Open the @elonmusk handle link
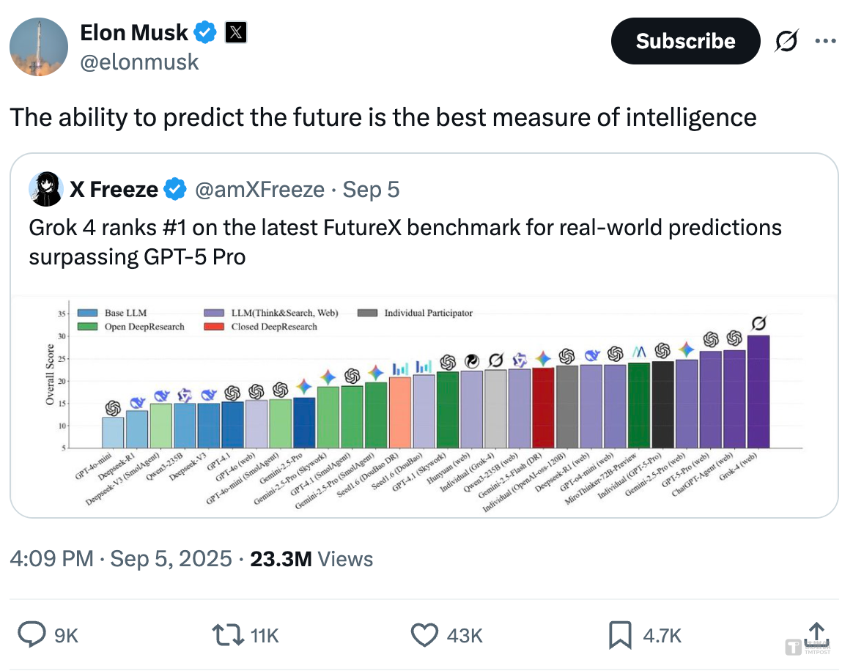 (x=139, y=62)
